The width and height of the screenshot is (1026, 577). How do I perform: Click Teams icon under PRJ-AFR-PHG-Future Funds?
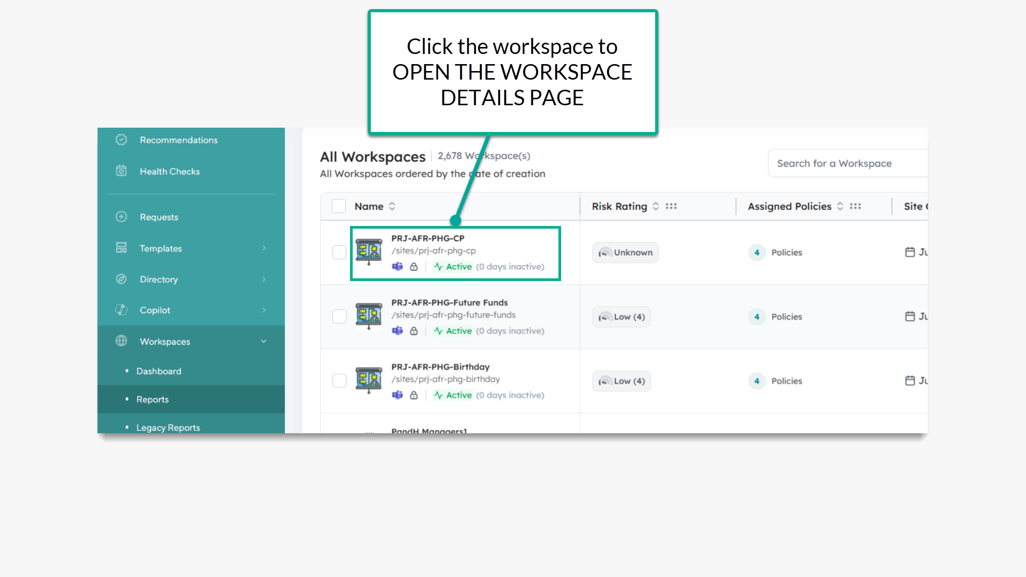point(398,331)
